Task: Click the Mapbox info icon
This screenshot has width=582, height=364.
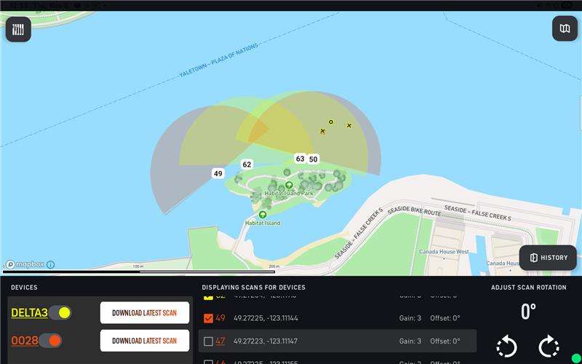Action: pyautogui.click(x=50, y=264)
